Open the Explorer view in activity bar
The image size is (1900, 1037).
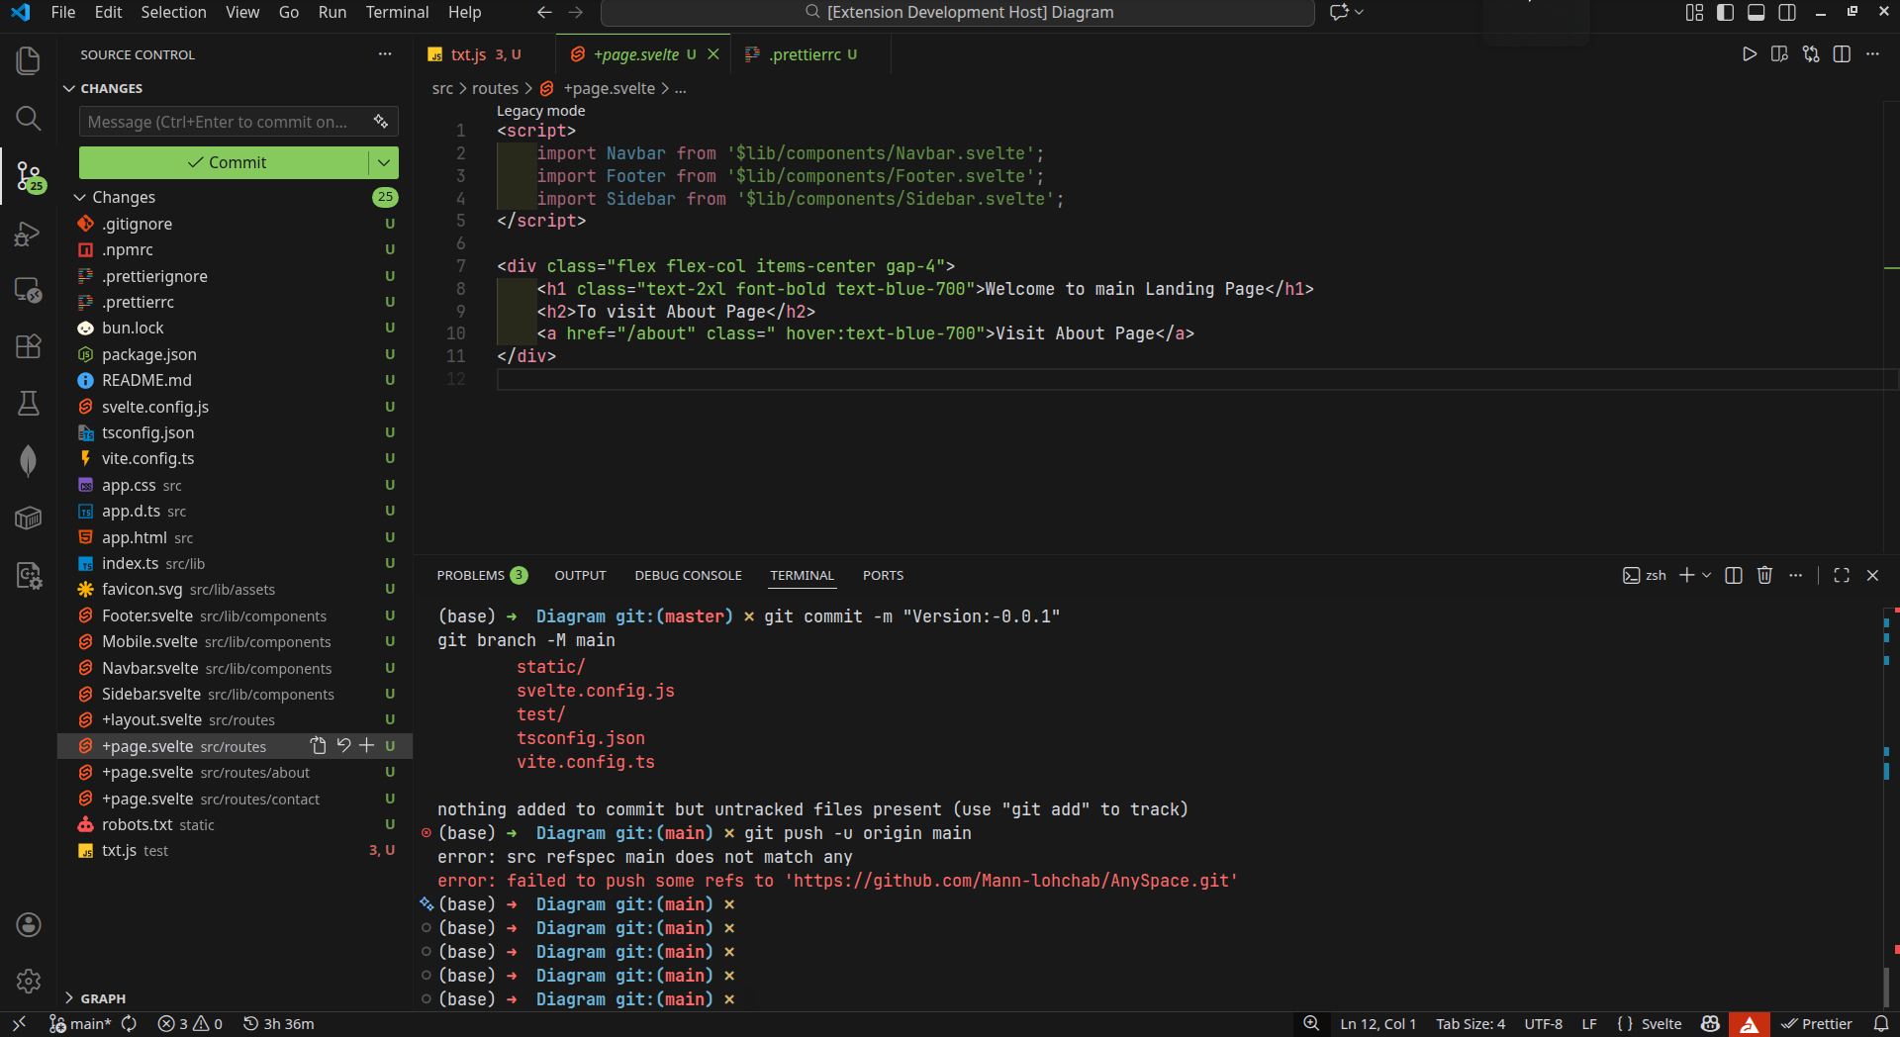29,61
